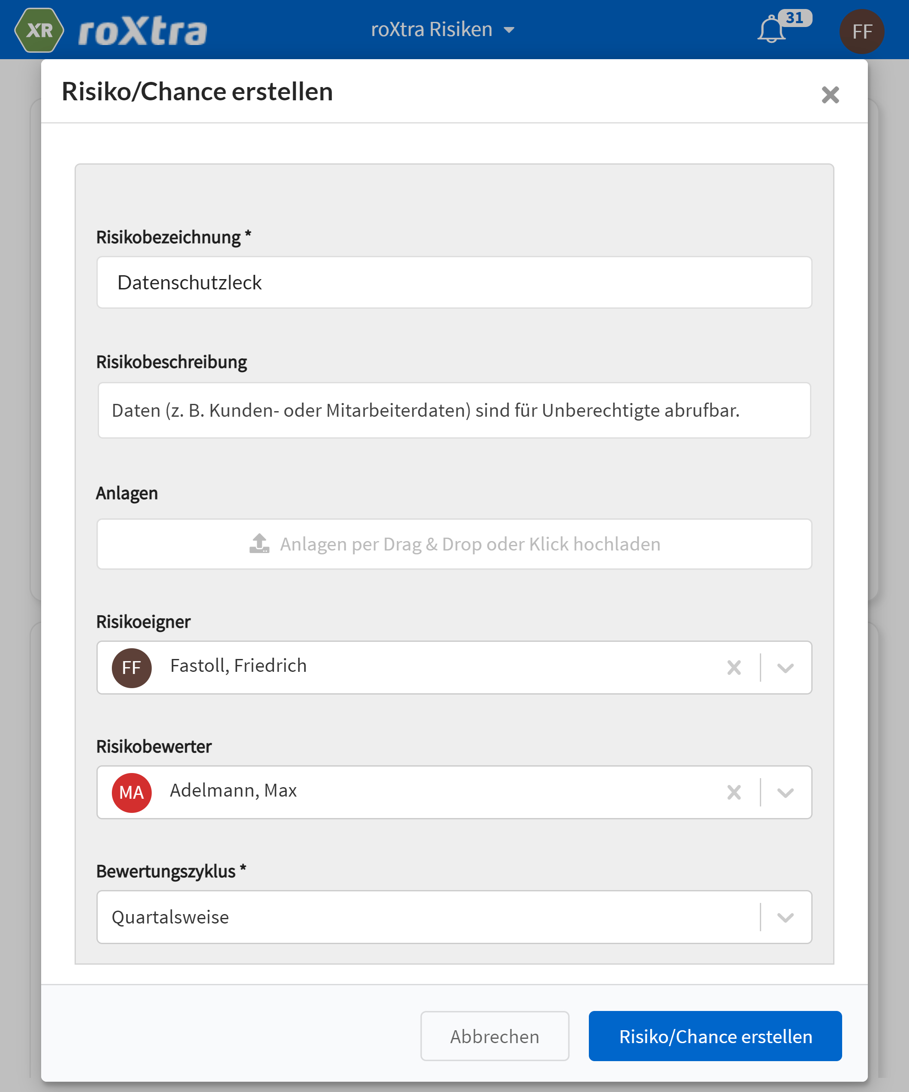Expand the Risikobewerter dropdown chevron

click(785, 792)
